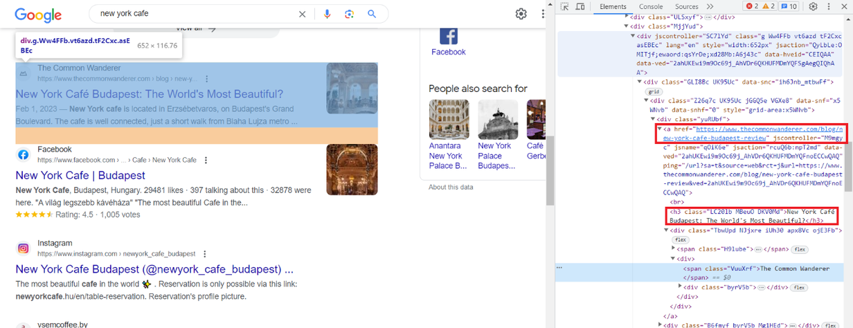The height and width of the screenshot is (328, 853).
Task: Open Café Gerbeaud suggestion thumbnail
Action: [536, 120]
